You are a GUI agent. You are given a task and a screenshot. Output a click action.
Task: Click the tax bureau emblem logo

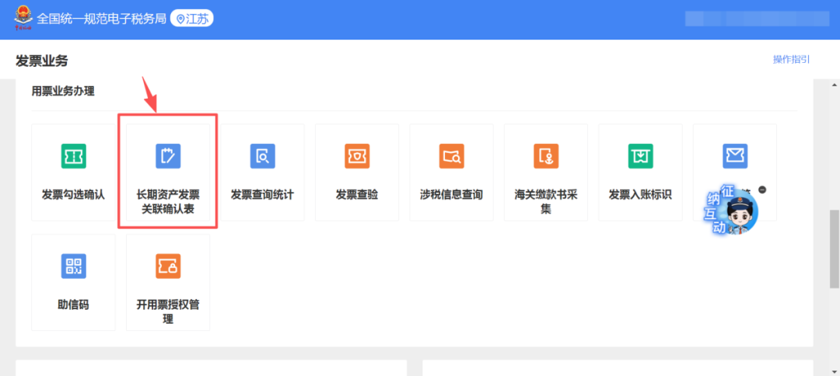pyautogui.click(x=22, y=19)
